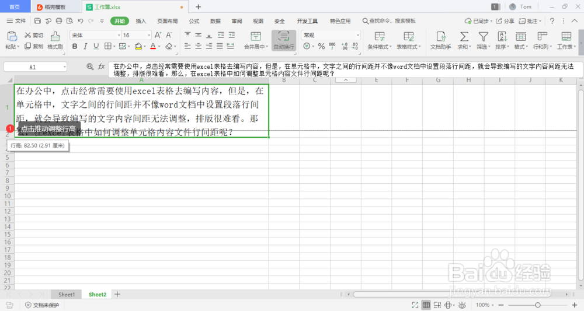Image resolution: width=584 pixels, height=311 pixels.
Task: Toggle top vertical alignment
Action: 187,35
